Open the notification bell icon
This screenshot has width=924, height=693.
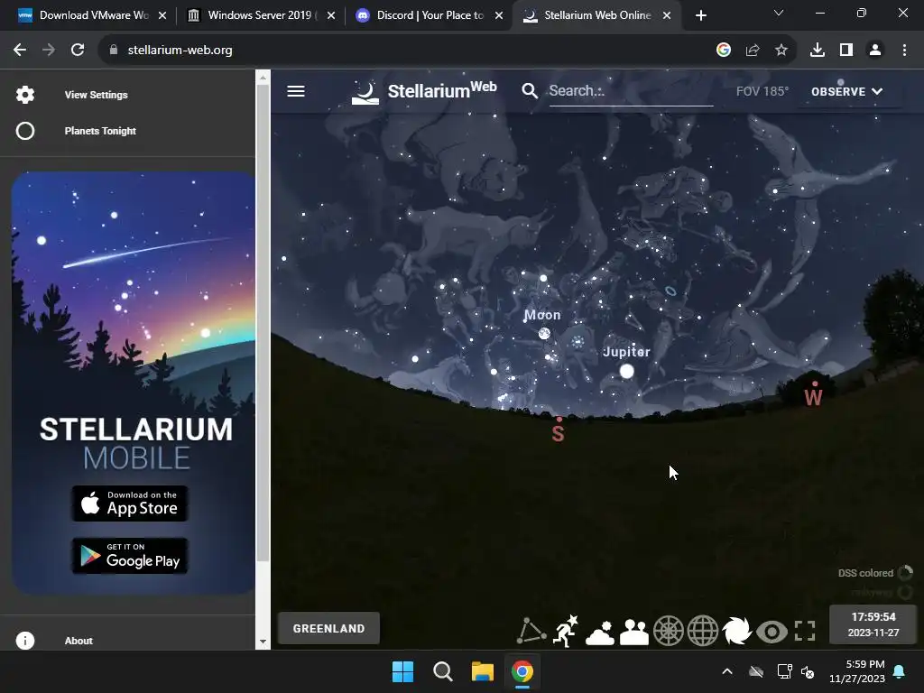(900, 671)
